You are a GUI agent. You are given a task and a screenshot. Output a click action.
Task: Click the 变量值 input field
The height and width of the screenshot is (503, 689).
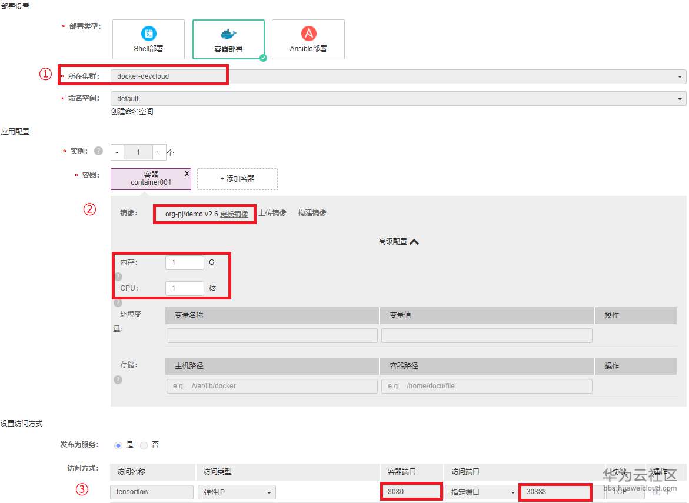coord(487,335)
